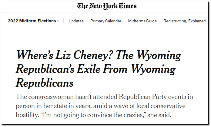The image size is (211, 127).
Task: Click "person in her state" in summary
Action: (x=42, y=106)
